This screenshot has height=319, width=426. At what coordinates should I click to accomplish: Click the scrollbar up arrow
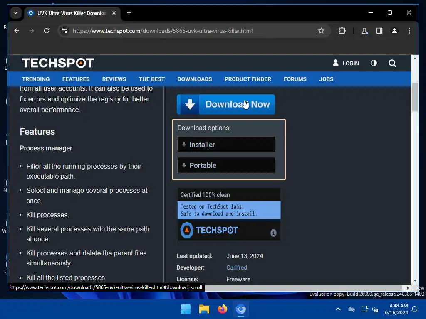pyautogui.click(x=415, y=58)
